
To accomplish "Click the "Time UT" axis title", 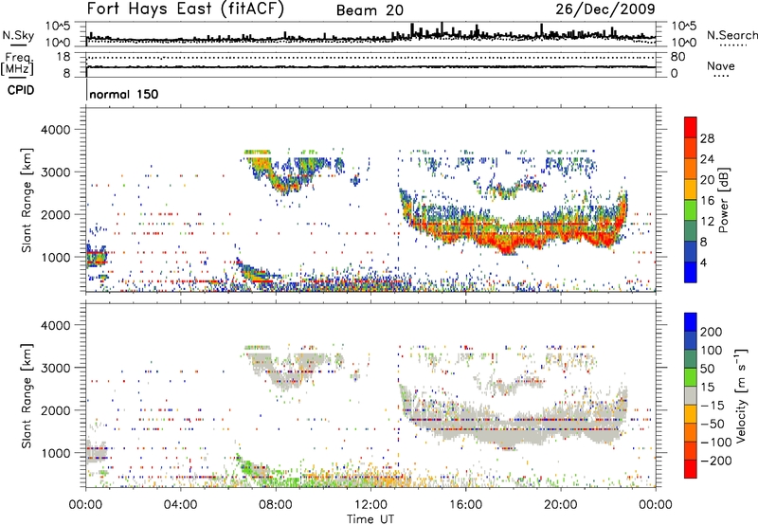I will (370, 518).
